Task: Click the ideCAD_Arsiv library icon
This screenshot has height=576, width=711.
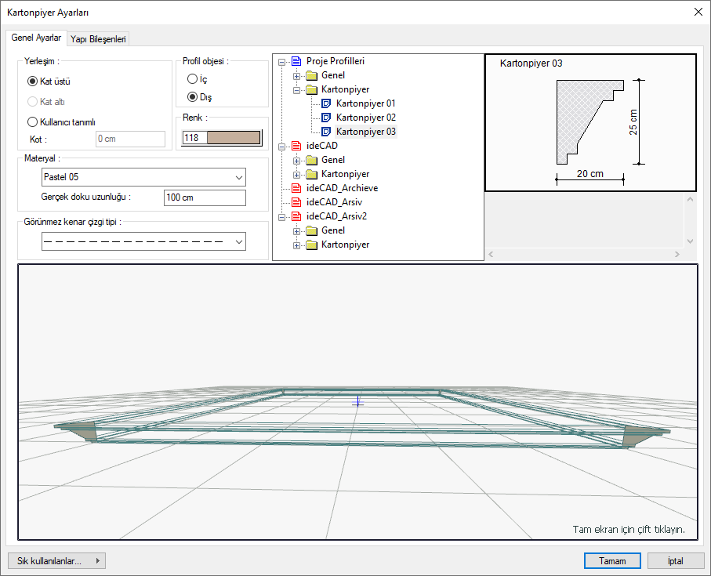Action: [296, 202]
